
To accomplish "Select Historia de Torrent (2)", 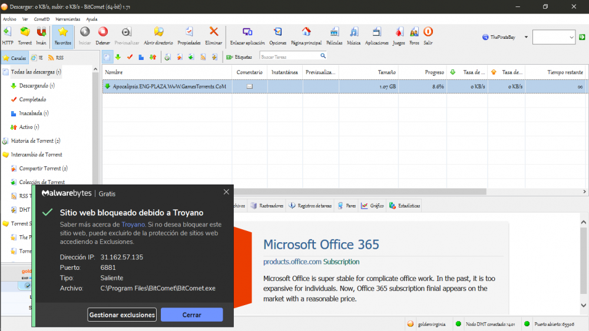I will pos(36,141).
